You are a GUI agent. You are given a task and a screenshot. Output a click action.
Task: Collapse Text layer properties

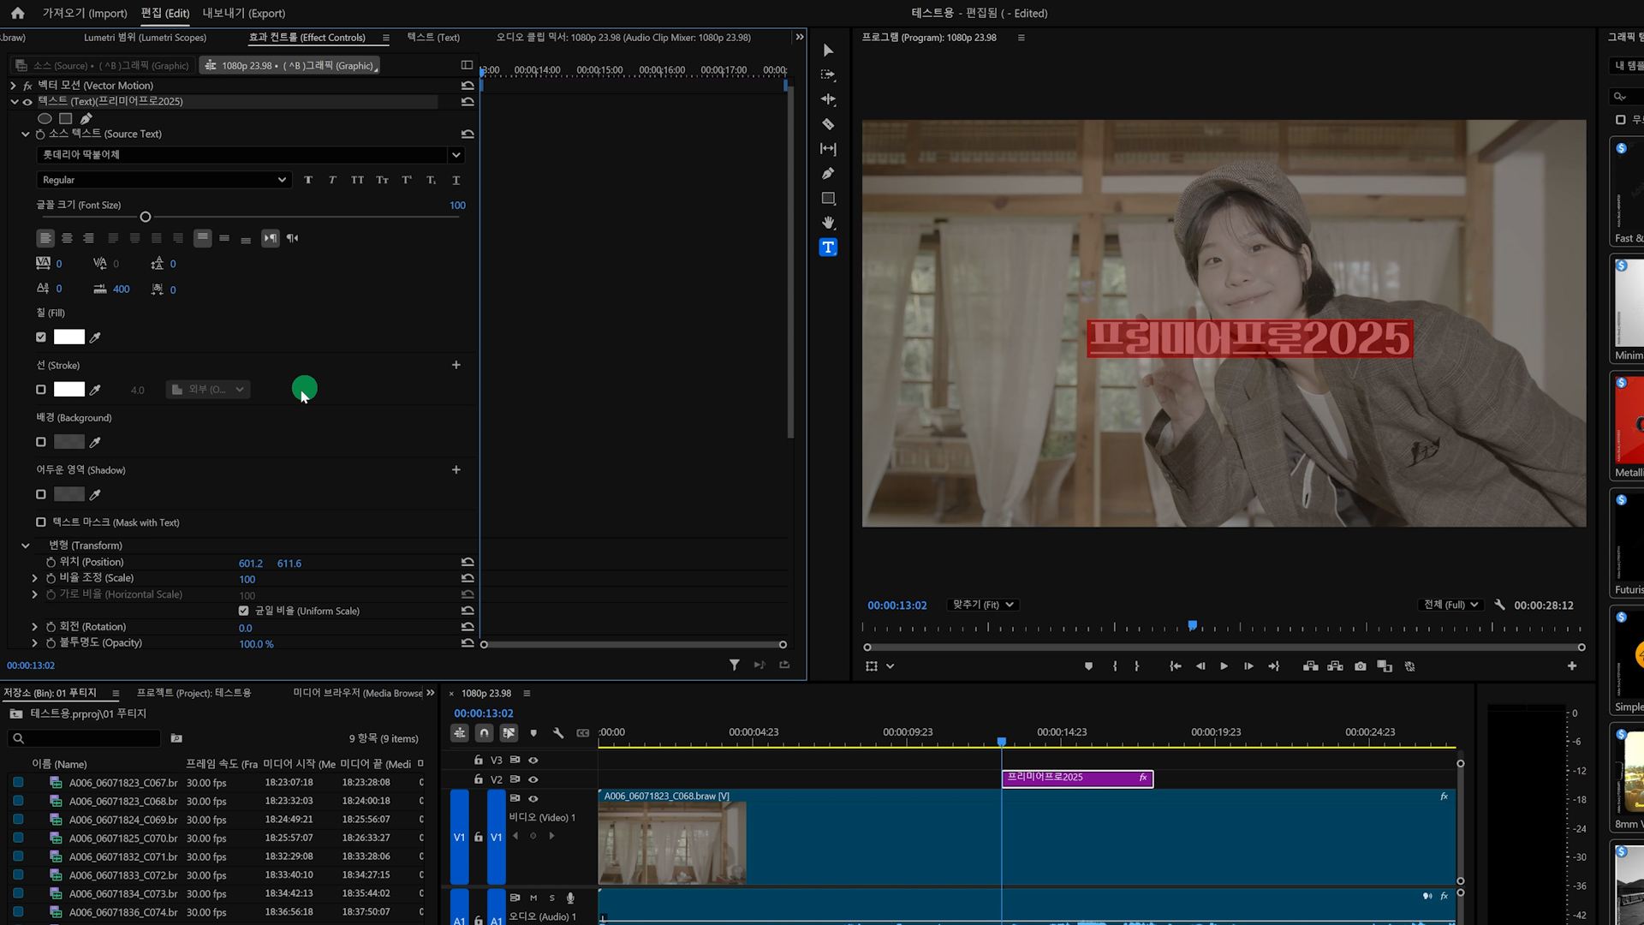pyautogui.click(x=15, y=101)
